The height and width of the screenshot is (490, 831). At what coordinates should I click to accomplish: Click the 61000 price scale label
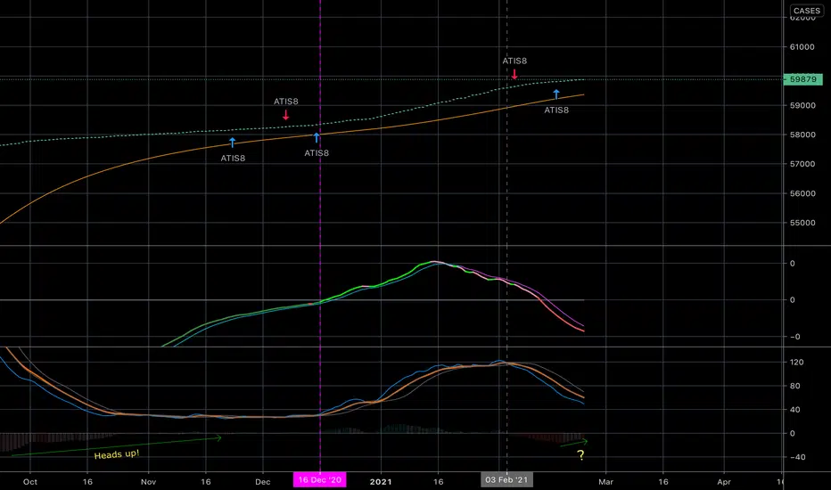802,47
